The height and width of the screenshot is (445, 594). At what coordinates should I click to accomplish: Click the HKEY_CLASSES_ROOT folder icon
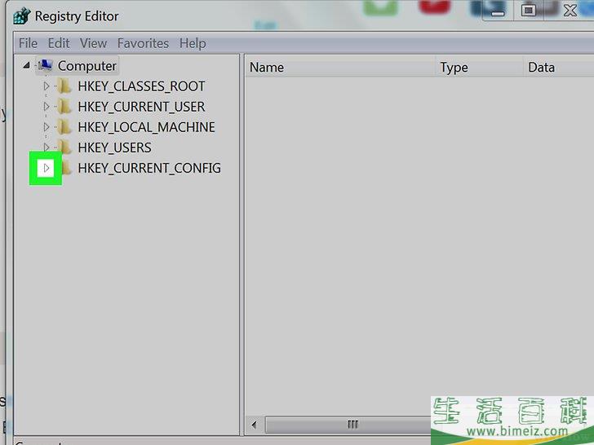coord(64,86)
